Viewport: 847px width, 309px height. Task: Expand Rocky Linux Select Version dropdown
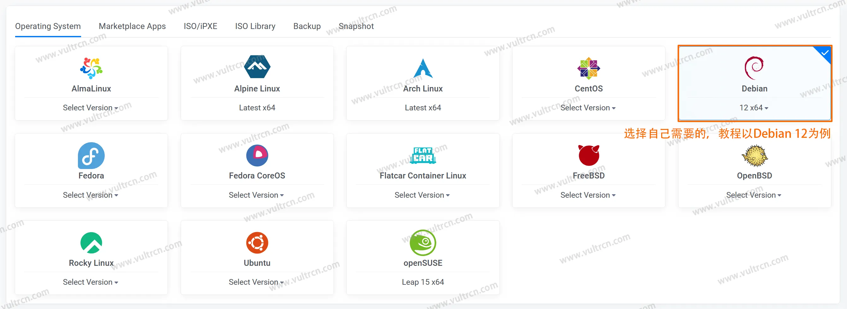coord(91,282)
